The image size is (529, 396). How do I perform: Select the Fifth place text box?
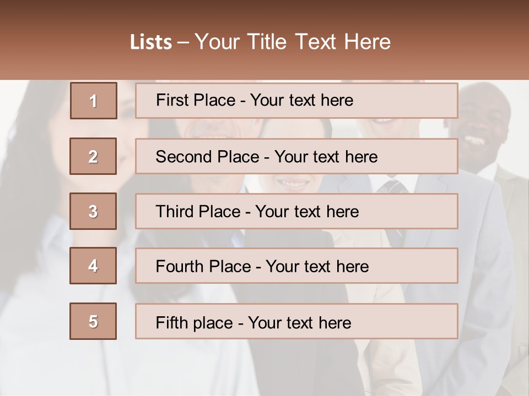click(x=253, y=322)
